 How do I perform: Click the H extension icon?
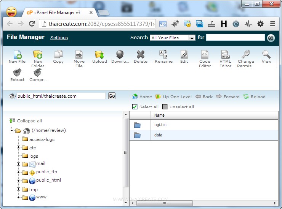coord(224,24)
